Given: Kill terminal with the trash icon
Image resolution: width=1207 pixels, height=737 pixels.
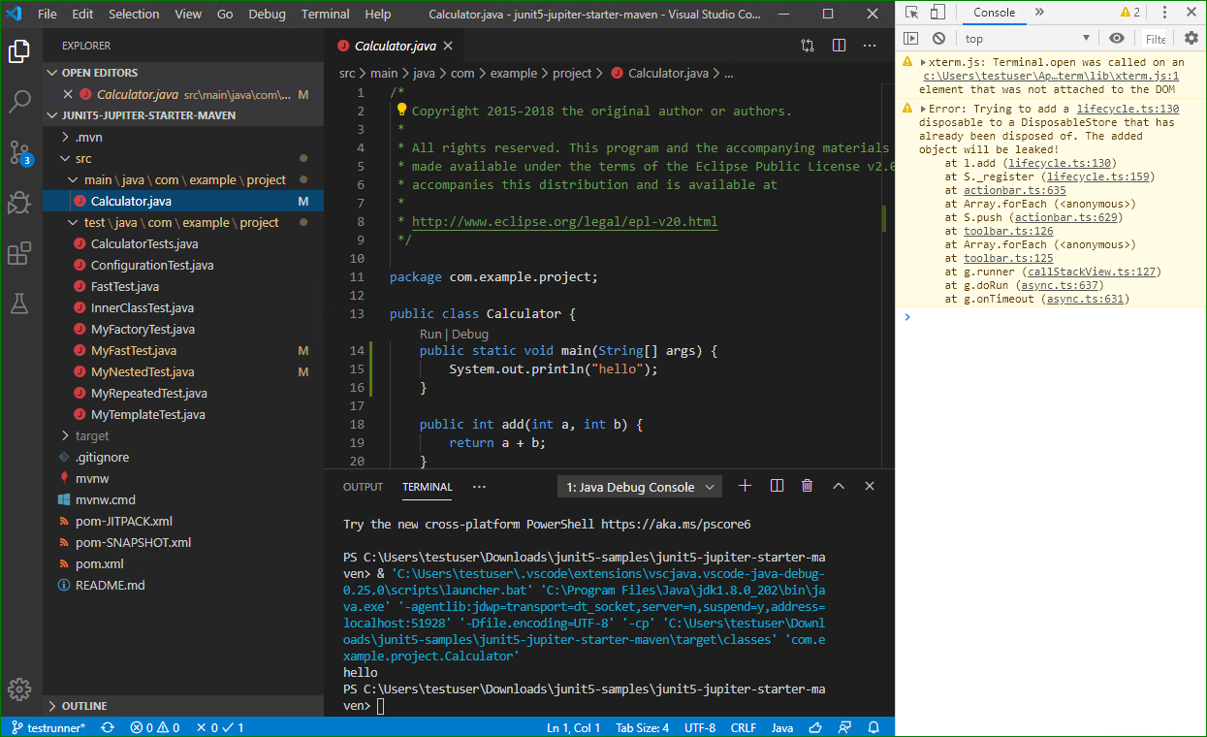Looking at the screenshot, I should [x=808, y=486].
